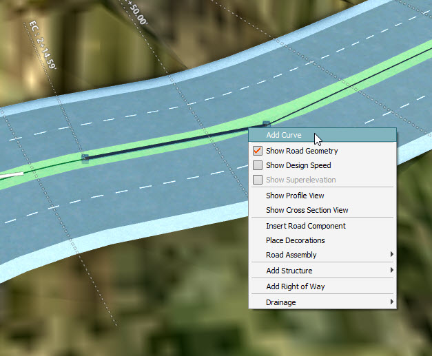Screen dimensions: 432x356
Task: Click the EC: 2+14.59' station label
Action: pos(43,45)
